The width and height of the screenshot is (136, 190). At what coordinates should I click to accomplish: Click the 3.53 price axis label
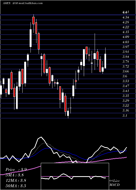(126, 81)
